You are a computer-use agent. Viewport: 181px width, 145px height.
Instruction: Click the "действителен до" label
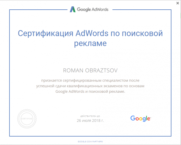pos(90,116)
